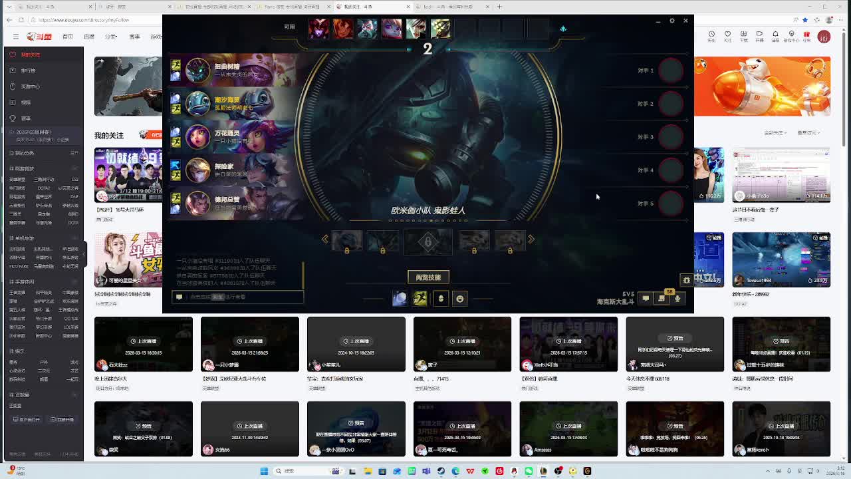851x479 pixels.
Task: Click the 闪现 flash summoner spell icon
Action: (420, 299)
